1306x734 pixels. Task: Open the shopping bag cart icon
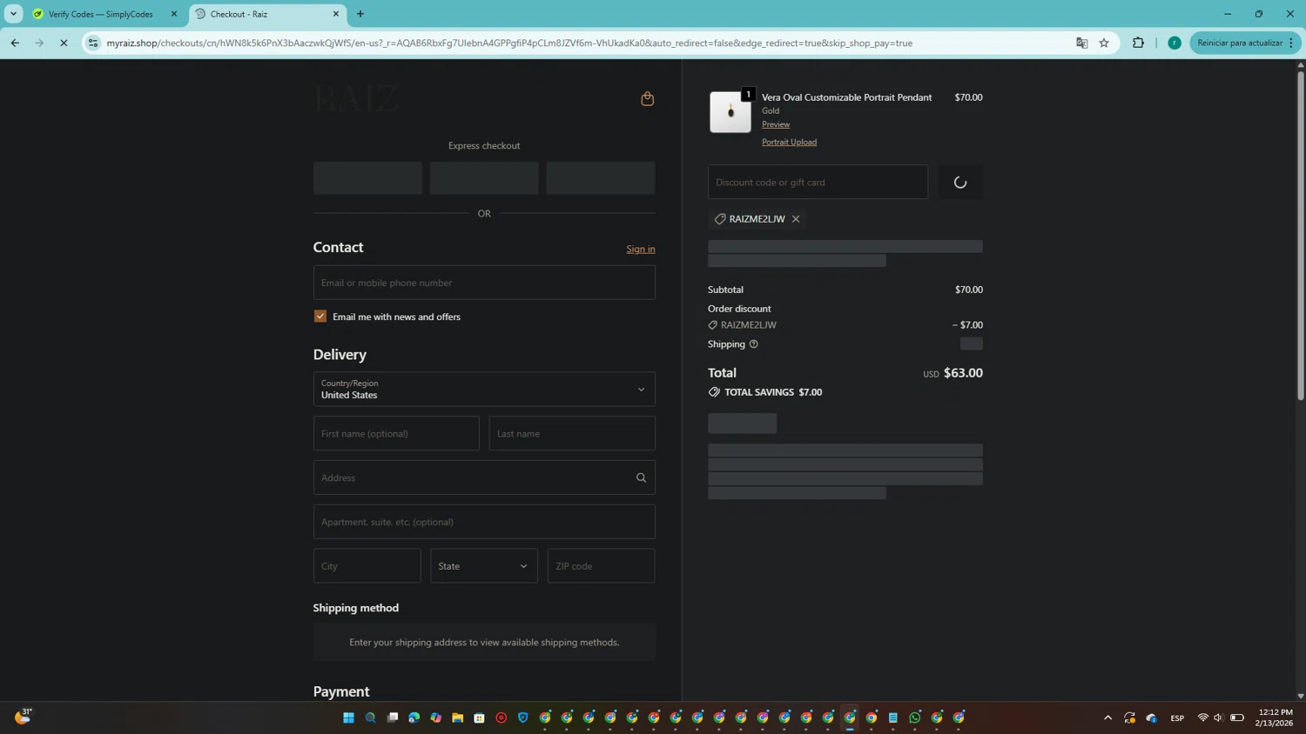click(647, 98)
